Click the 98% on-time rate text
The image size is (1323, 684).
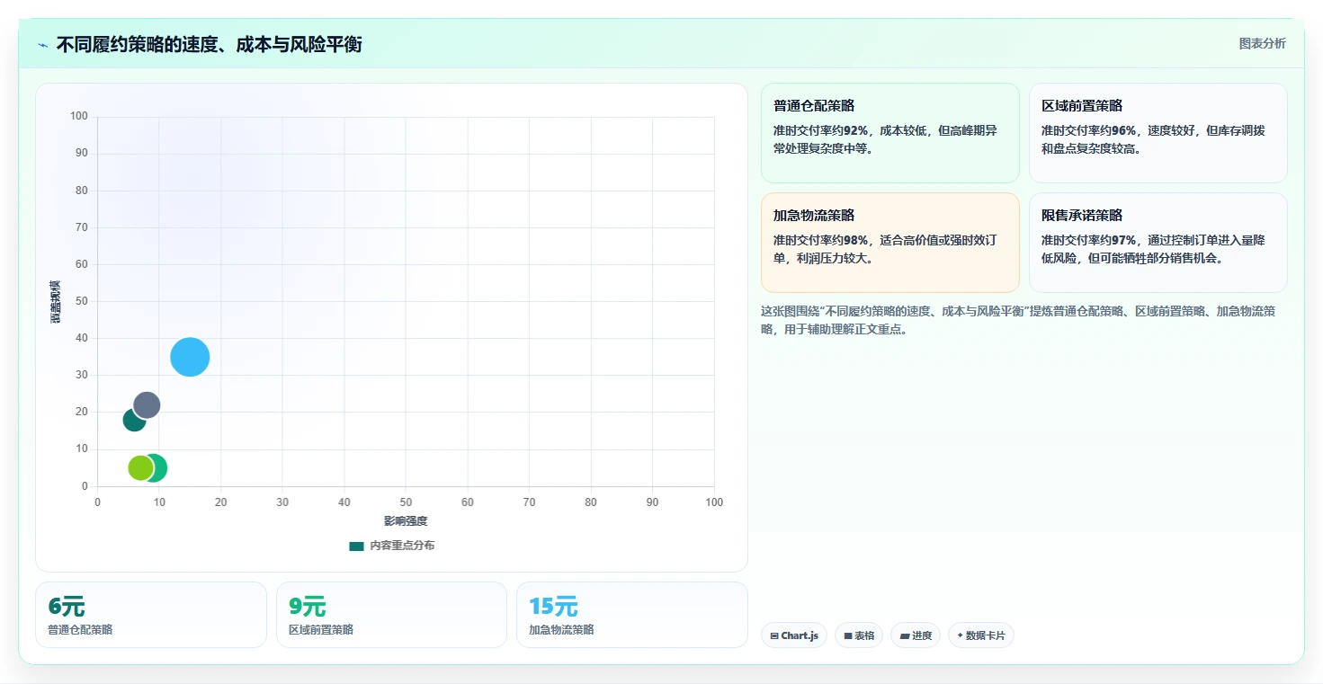[x=856, y=240]
